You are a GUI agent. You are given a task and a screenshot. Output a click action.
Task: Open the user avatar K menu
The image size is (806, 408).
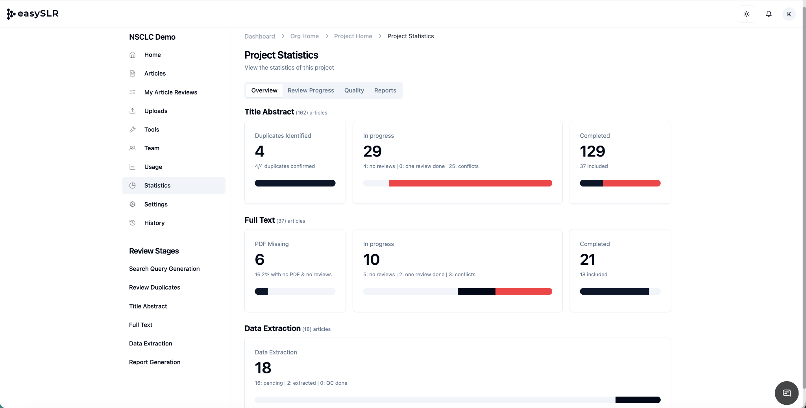pos(789,14)
